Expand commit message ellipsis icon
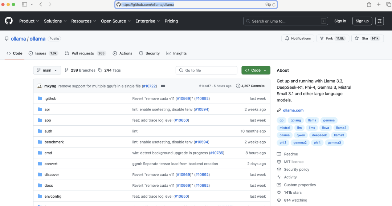The width and height of the screenshot is (392, 206). click(163, 86)
